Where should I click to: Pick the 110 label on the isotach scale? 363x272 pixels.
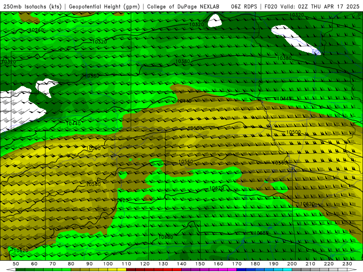(x=127, y=264)
